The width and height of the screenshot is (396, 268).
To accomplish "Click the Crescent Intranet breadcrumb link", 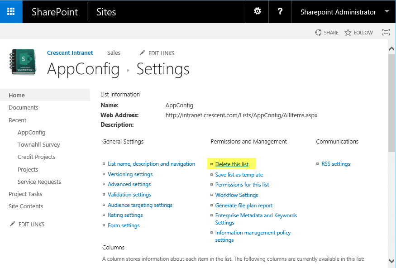I will [x=70, y=53].
